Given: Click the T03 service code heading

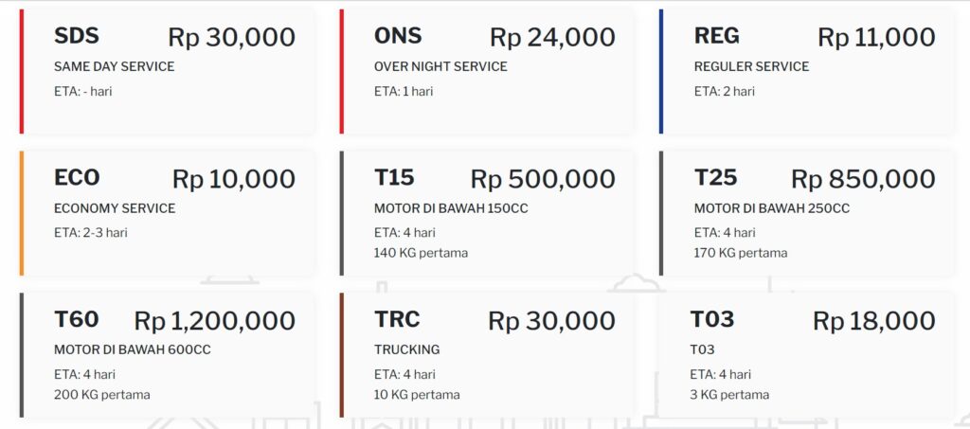Looking at the screenshot, I should [711, 320].
